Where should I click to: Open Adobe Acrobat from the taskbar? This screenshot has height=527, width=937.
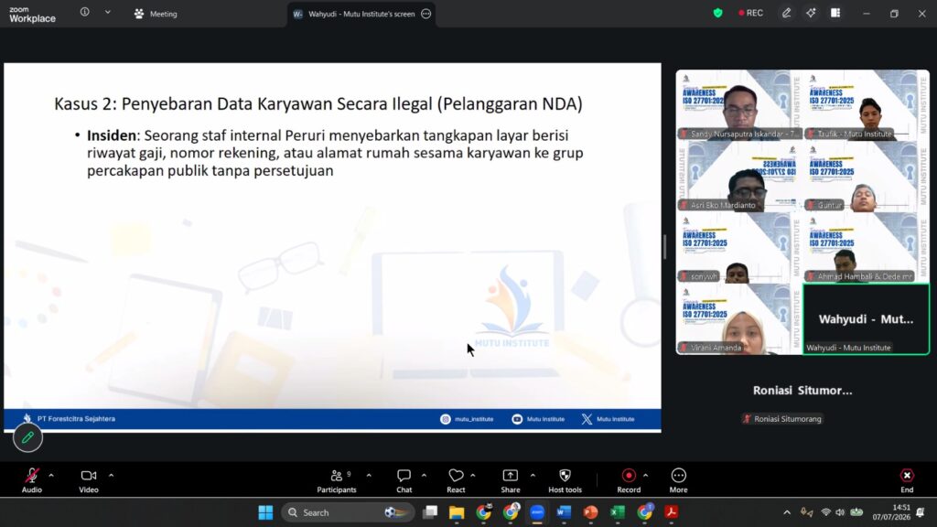coord(671,512)
